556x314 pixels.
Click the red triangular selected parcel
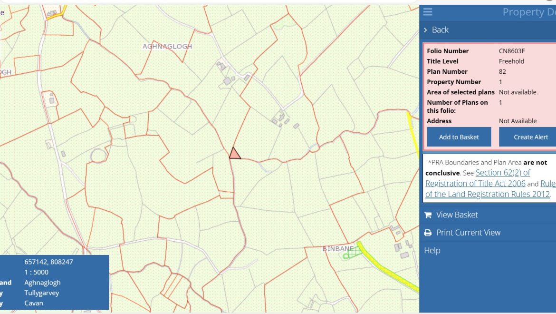[235, 154]
